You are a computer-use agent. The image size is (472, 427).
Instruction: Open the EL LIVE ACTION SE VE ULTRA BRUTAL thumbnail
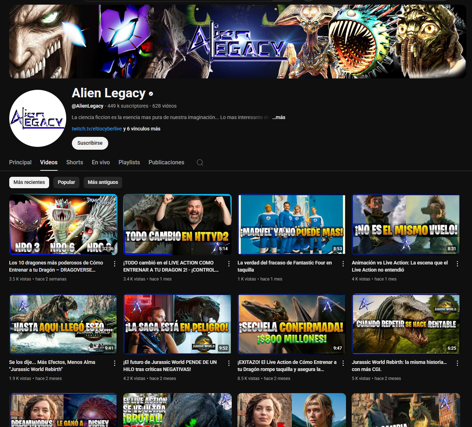(178, 410)
